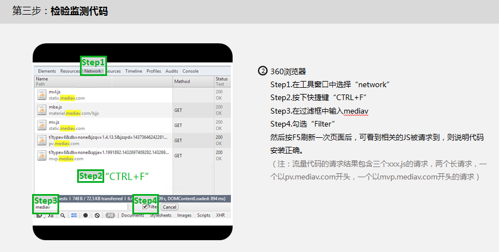Click the mv.js file icon
Viewport: 499px width, 252px height.
pyautogui.click(x=42, y=125)
